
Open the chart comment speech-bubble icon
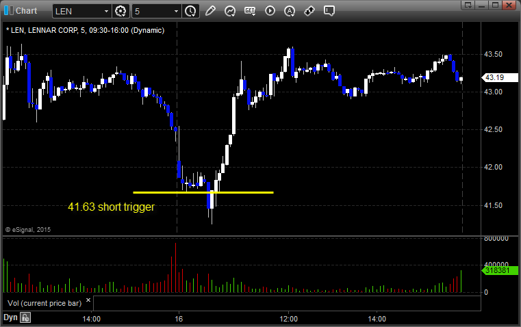329,11
